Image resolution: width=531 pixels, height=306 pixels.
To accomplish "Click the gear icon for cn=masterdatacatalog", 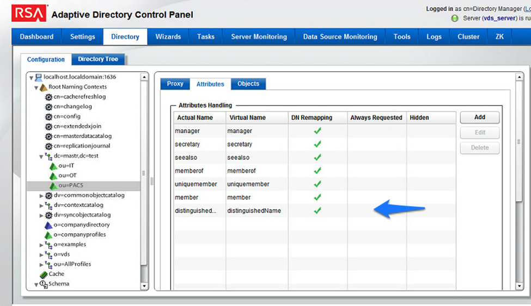I will click(48, 136).
